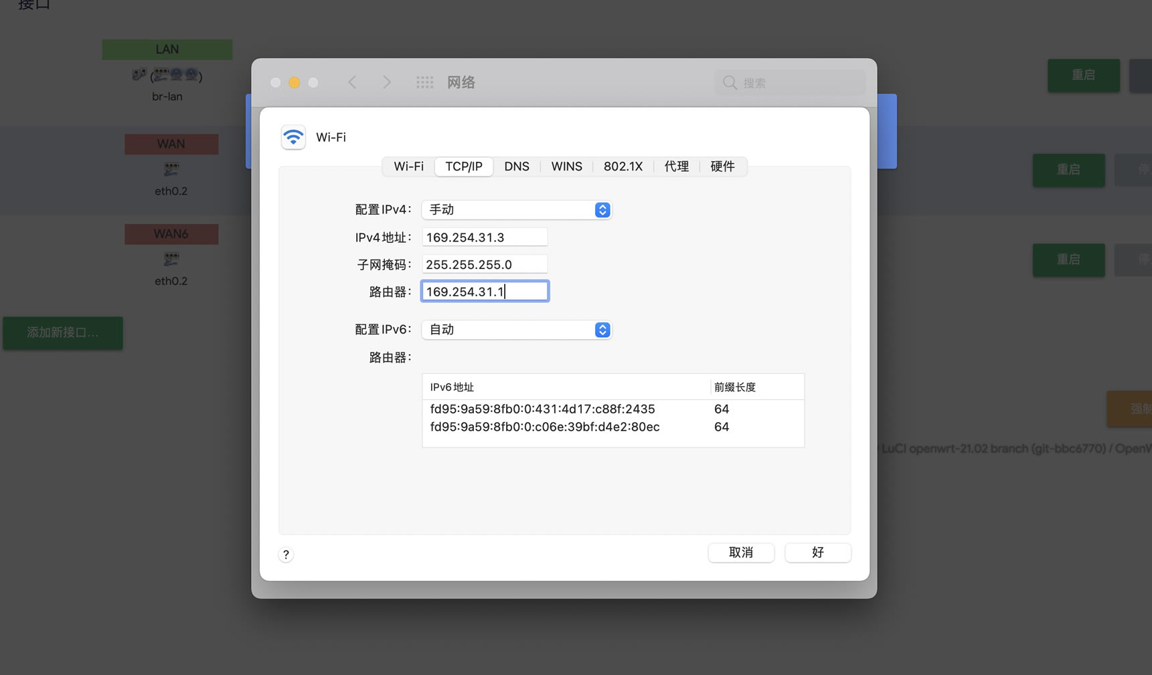Image resolution: width=1152 pixels, height=675 pixels.
Task: Click the yellow minimize traffic light
Action: (294, 82)
